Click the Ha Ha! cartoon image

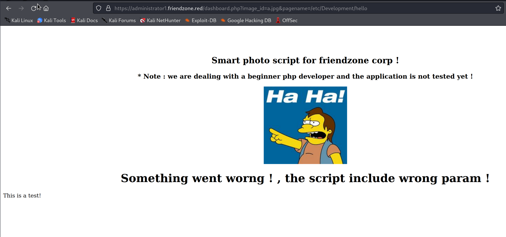click(305, 125)
